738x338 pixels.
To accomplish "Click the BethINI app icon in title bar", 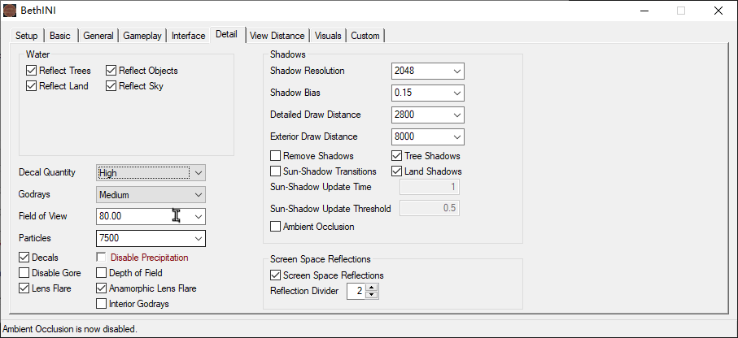I will [x=10, y=10].
